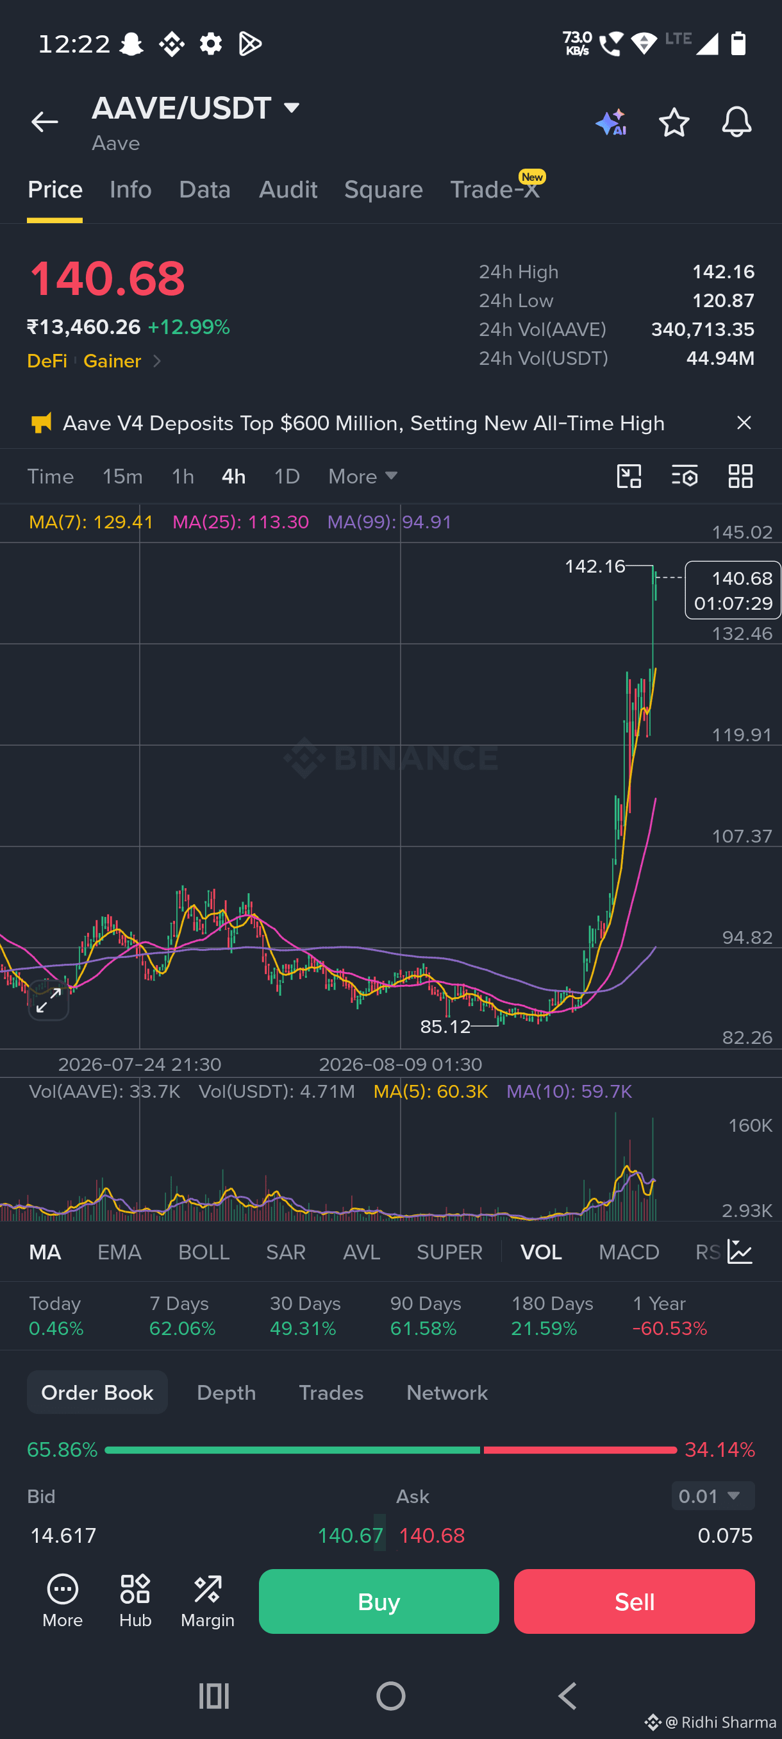The image size is (782, 1739).
Task: Switch to the Info tab
Action: pyautogui.click(x=130, y=190)
